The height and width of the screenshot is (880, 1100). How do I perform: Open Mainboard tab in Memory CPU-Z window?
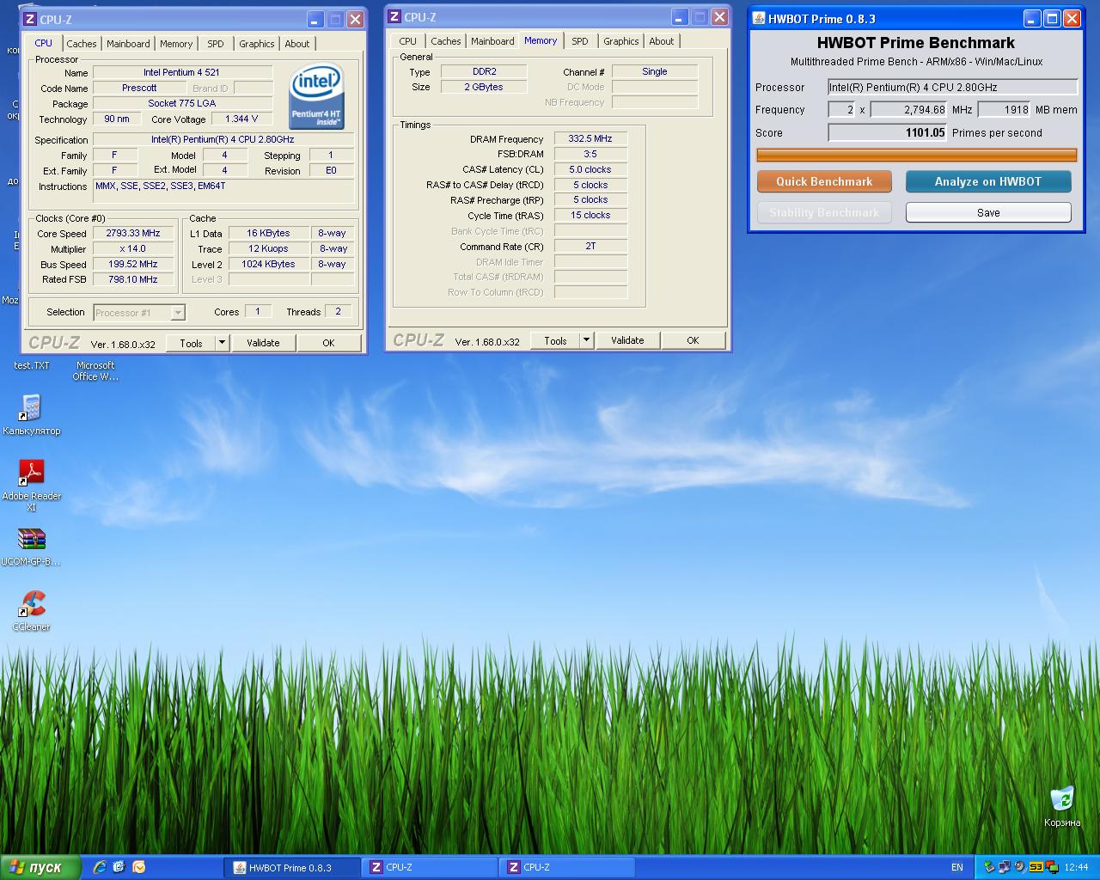[492, 41]
